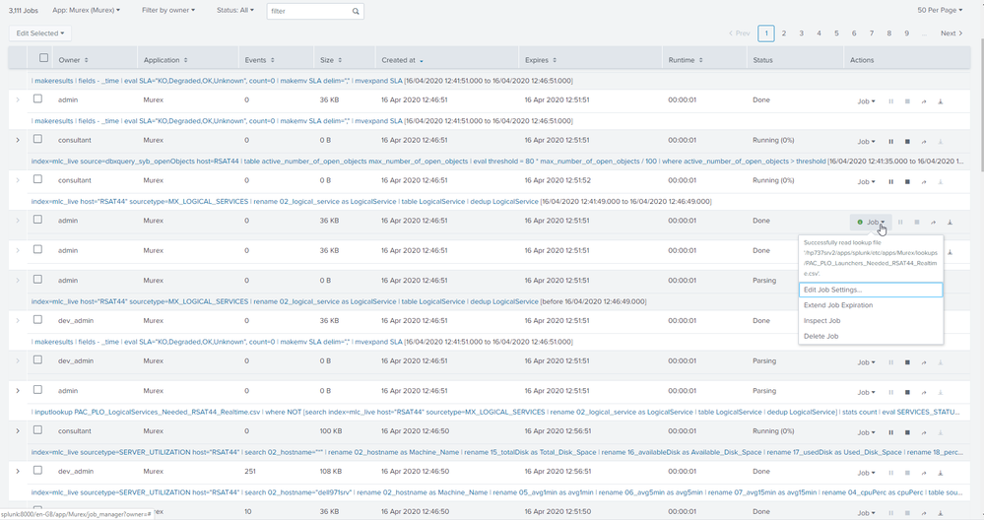Check the dev_admin 36 KB Done job
Image resolution: width=984 pixels, height=520 pixels.
pos(37,320)
